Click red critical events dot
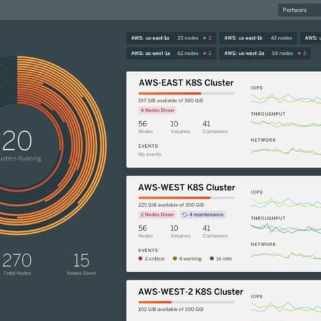The height and width of the screenshot is (321, 321). tap(140, 258)
